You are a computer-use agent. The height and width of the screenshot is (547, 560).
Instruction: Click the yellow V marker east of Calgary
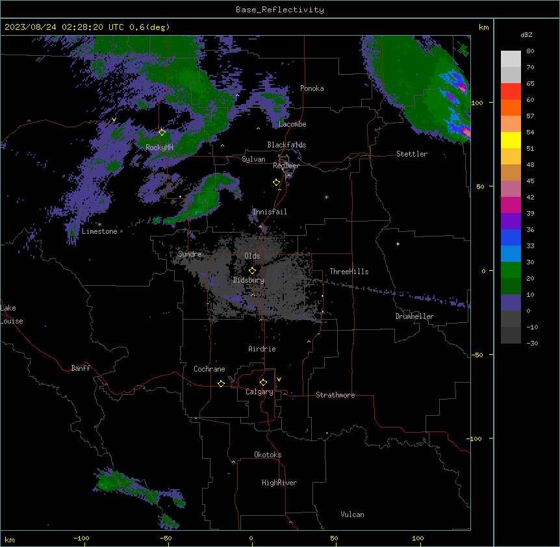[279, 379]
